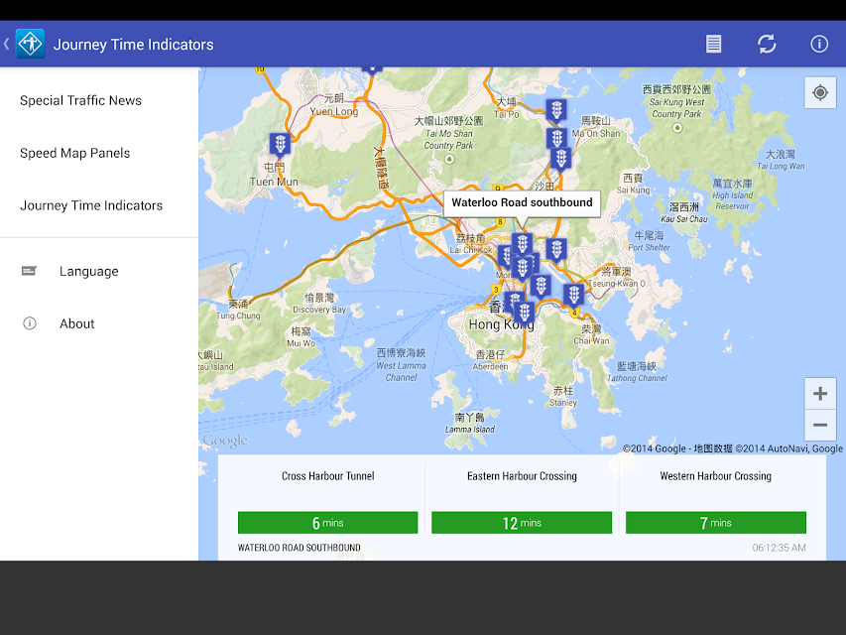Open Special Traffic News
Screen dimensions: 846x635
tap(80, 100)
